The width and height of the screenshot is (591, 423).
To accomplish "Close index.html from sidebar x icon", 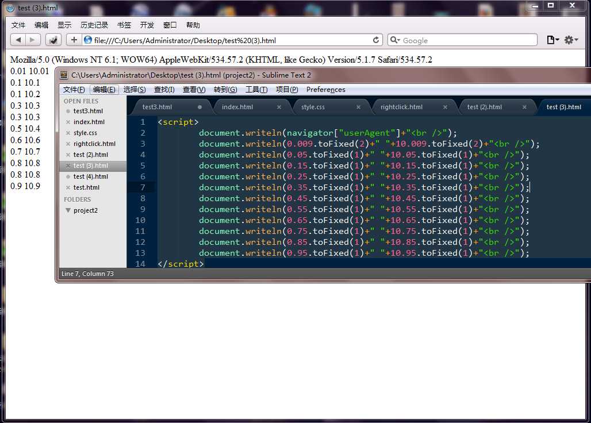I will point(68,122).
